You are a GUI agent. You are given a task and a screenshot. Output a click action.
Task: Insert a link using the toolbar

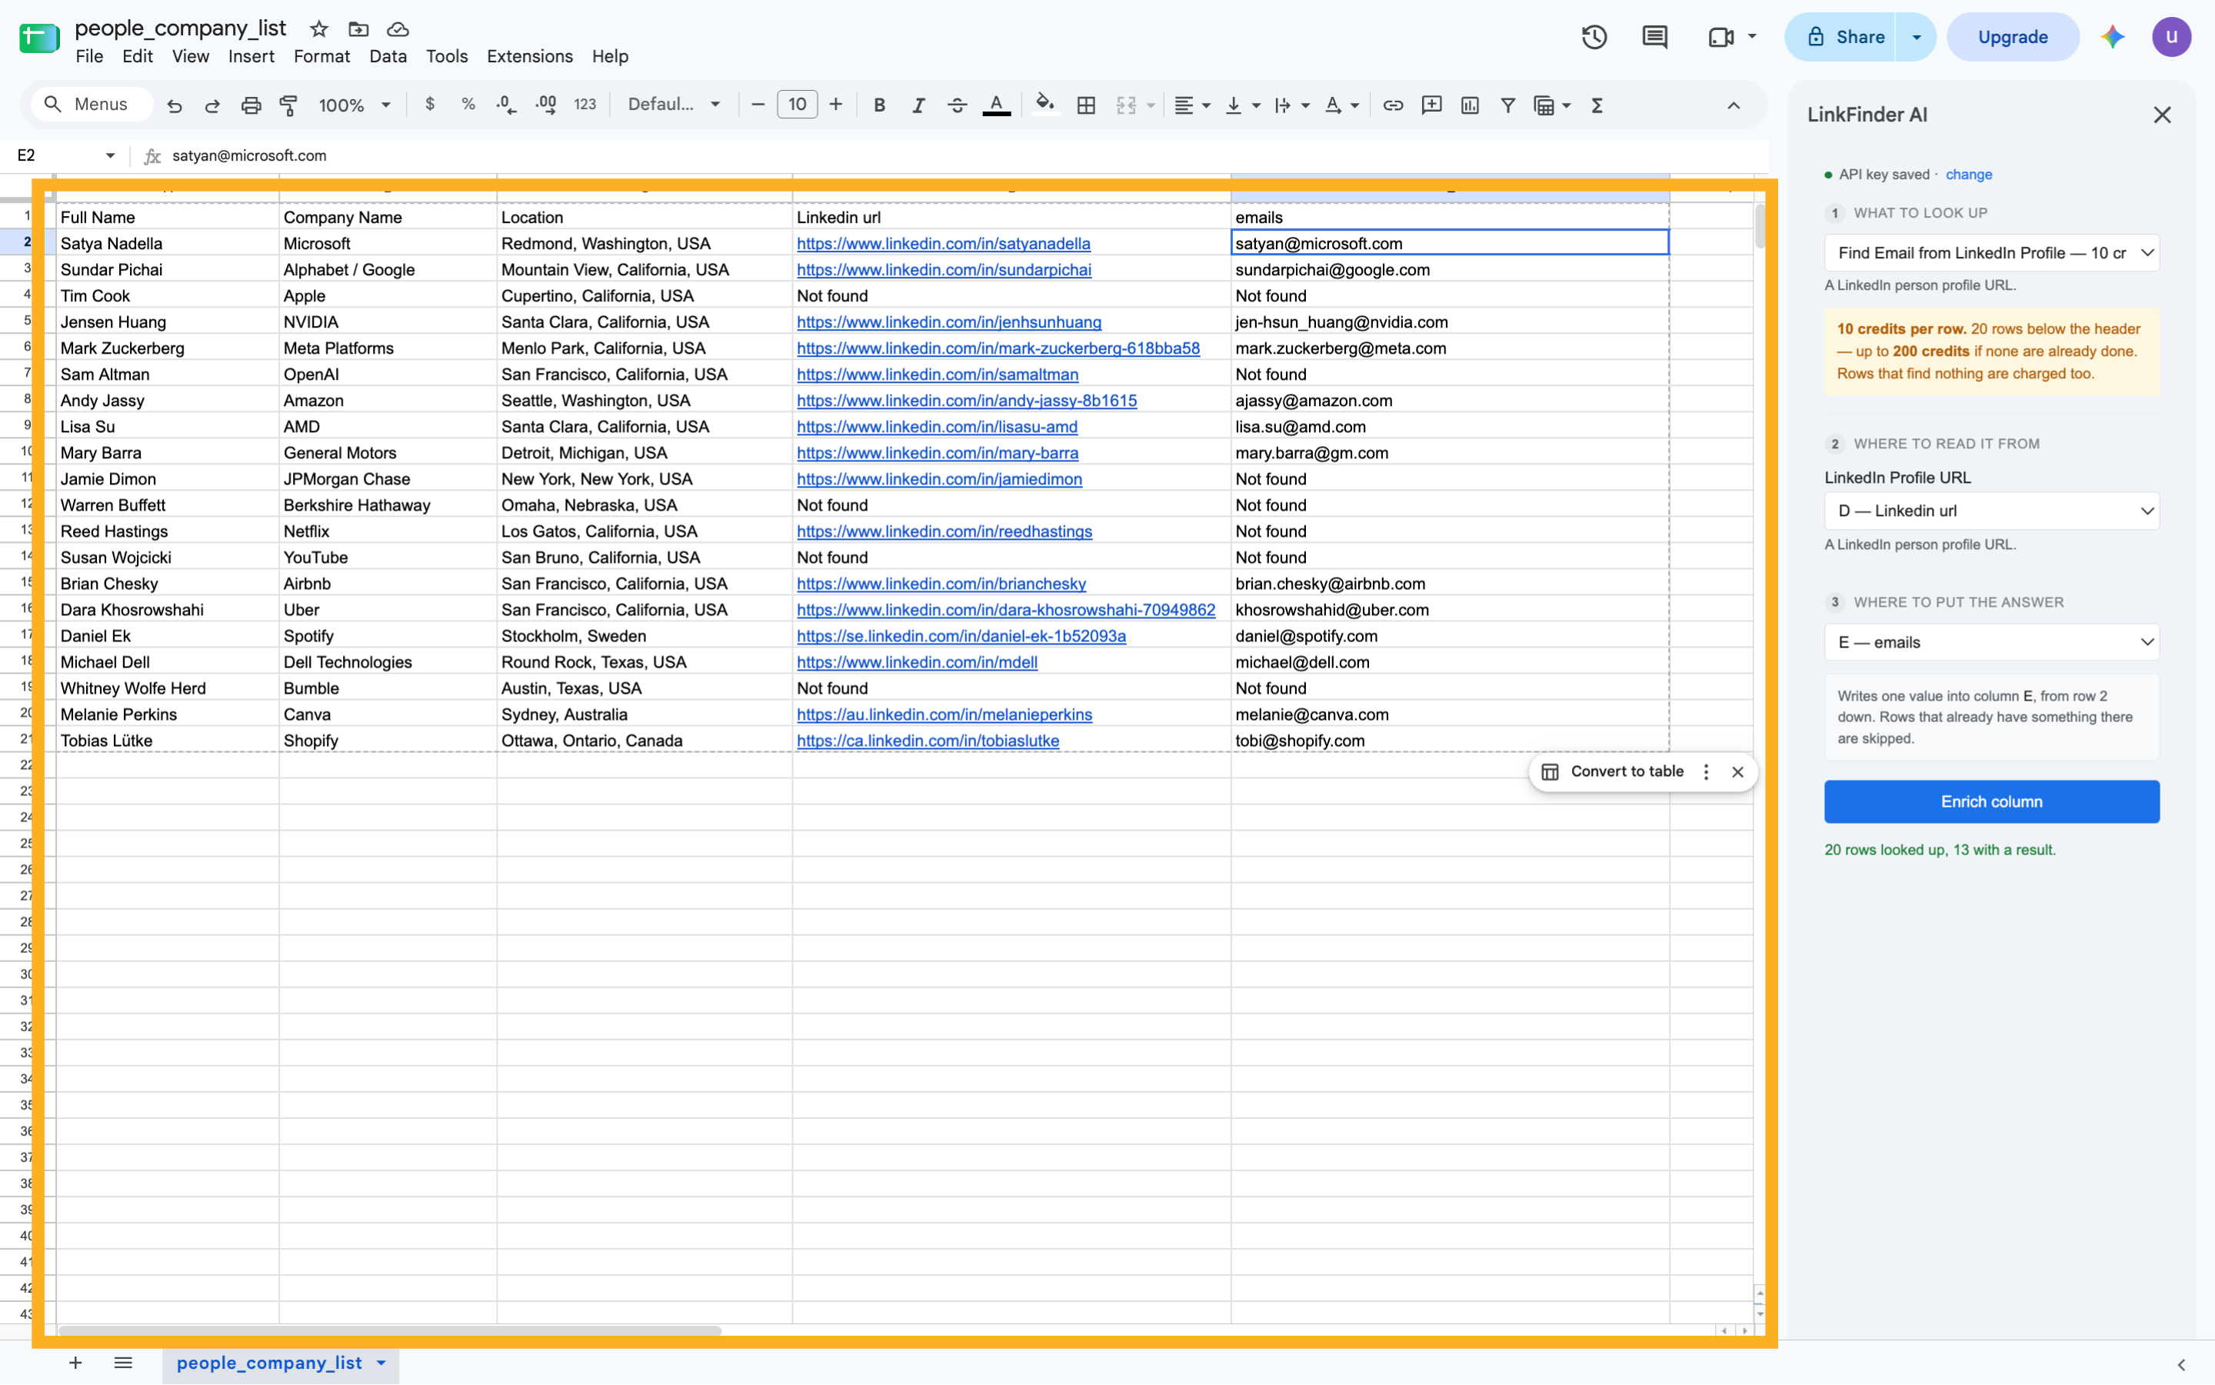[1392, 105]
